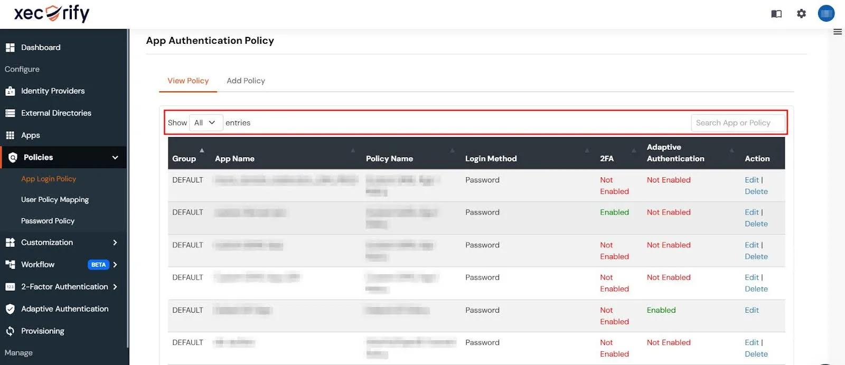Image resolution: width=845 pixels, height=365 pixels.
Task: Click the hamburger menu icon at right edge
Action: click(x=838, y=32)
